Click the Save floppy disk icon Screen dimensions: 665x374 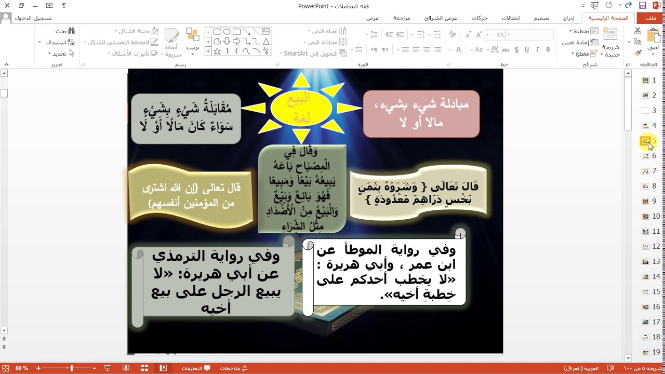[643, 5]
